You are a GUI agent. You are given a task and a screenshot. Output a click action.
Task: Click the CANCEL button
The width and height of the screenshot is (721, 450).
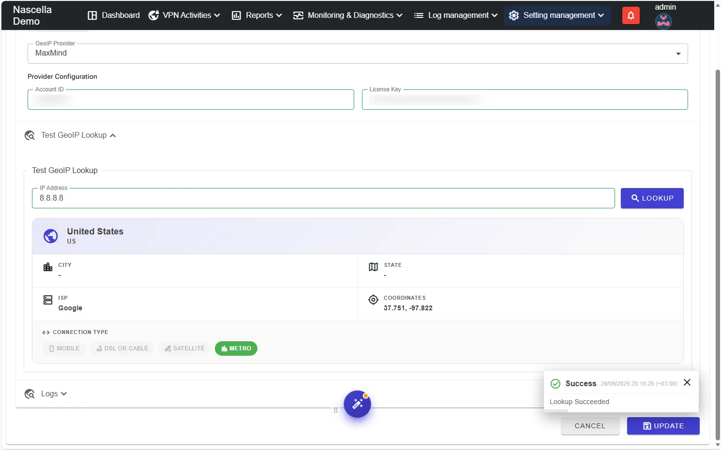tap(590, 426)
